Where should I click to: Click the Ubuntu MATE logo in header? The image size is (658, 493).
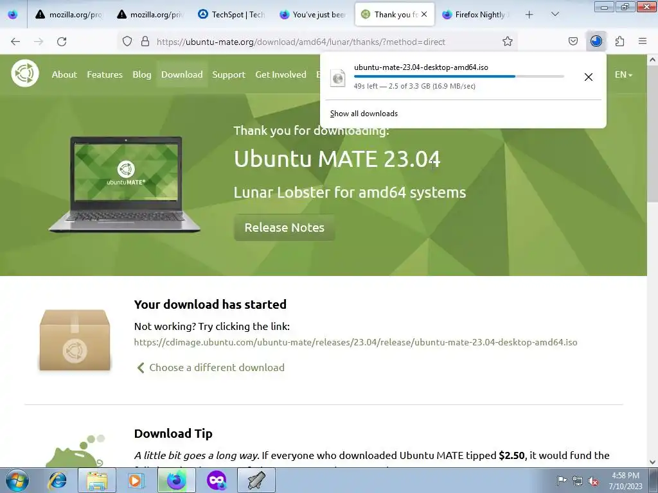pos(25,73)
